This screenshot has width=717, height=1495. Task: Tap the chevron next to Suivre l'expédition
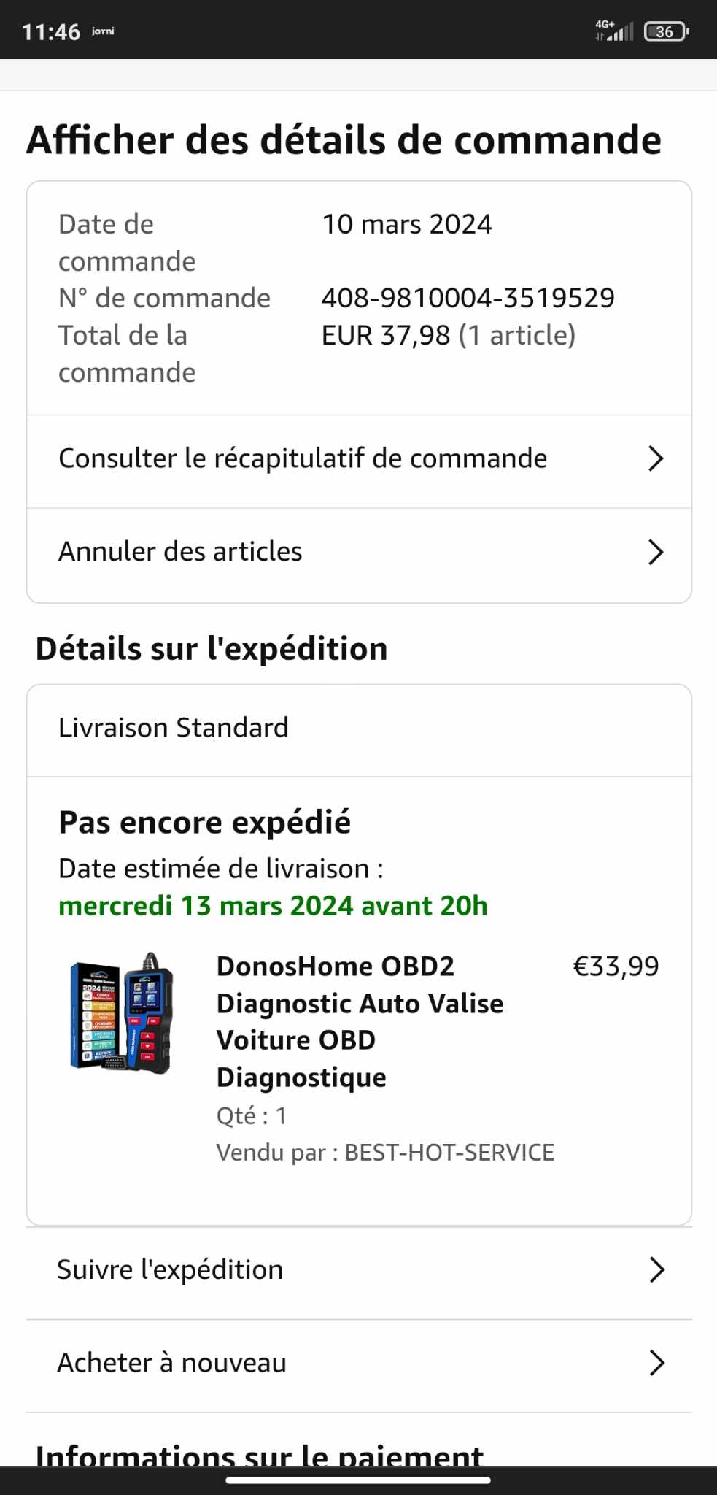[656, 1270]
